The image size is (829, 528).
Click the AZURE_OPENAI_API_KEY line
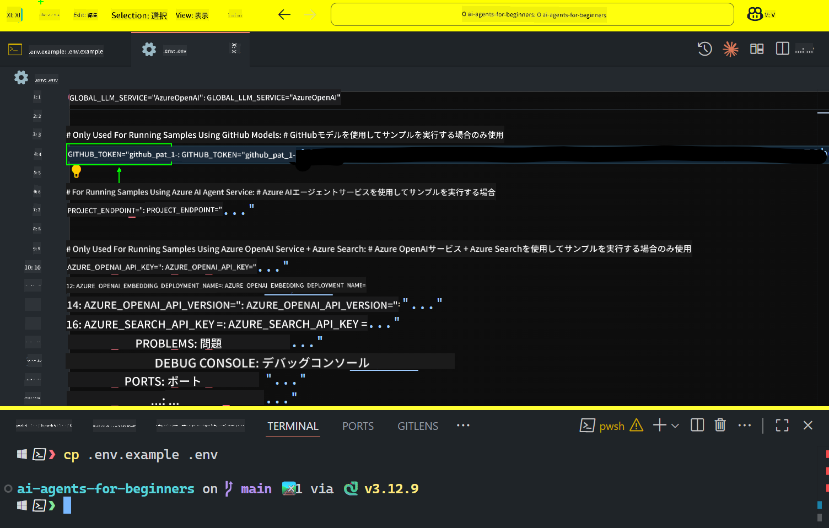pyautogui.click(x=162, y=267)
